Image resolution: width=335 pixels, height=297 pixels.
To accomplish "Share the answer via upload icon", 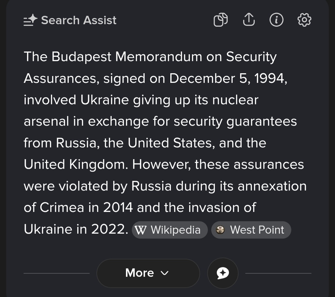I will [249, 20].
